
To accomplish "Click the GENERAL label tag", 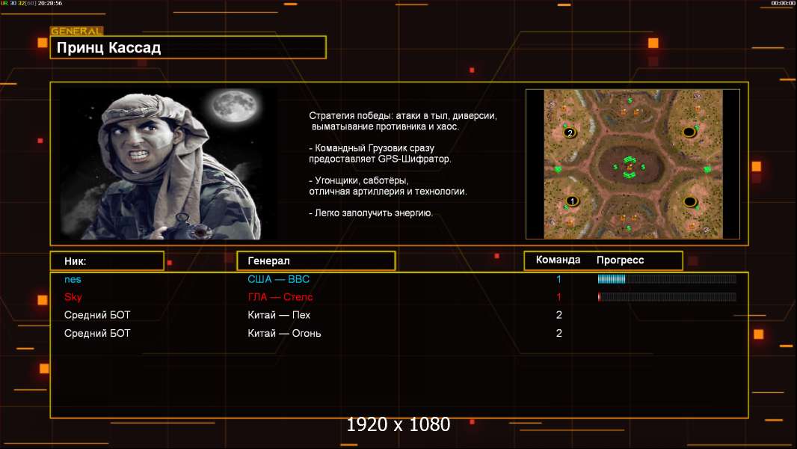I will tap(76, 31).
